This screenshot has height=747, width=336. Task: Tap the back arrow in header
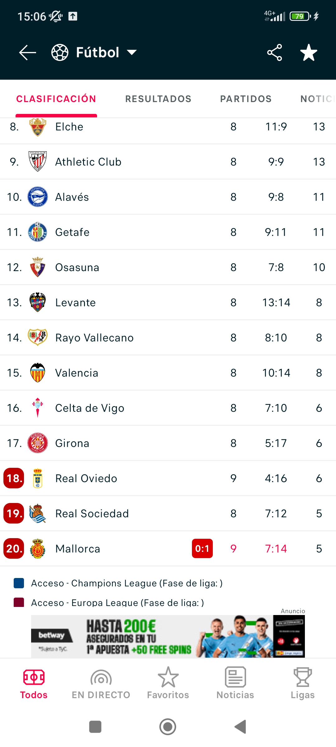[x=27, y=52]
